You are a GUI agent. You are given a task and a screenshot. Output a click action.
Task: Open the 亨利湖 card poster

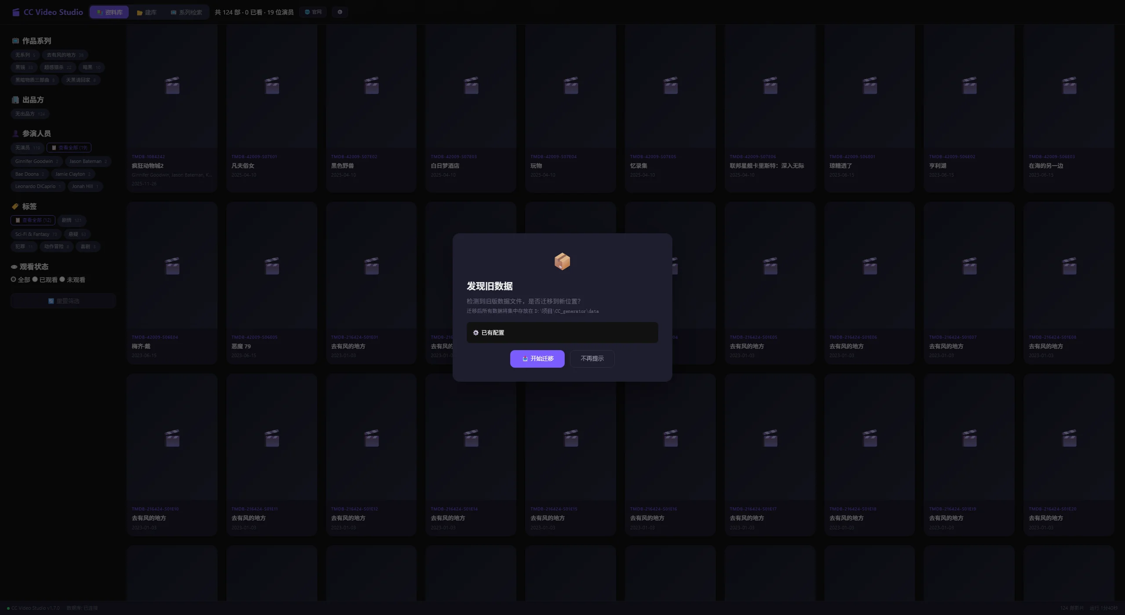pyautogui.click(x=969, y=87)
